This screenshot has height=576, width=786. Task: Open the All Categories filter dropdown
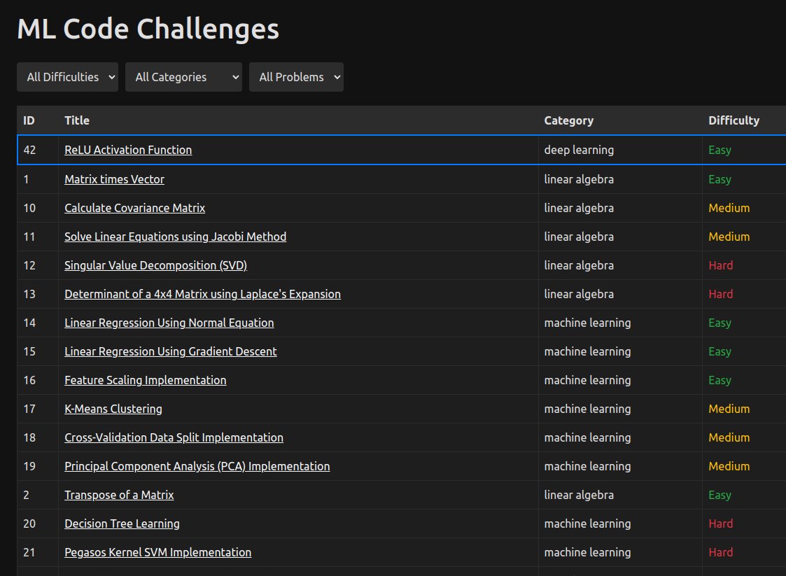183,77
